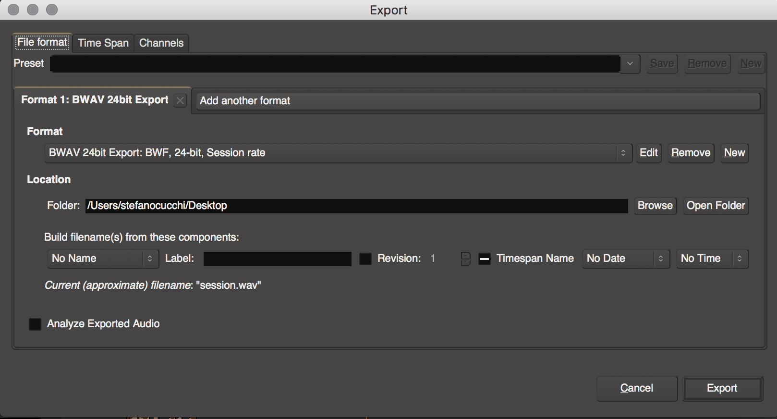Click Edit next to the format dropdown
The width and height of the screenshot is (777, 419).
(x=648, y=153)
